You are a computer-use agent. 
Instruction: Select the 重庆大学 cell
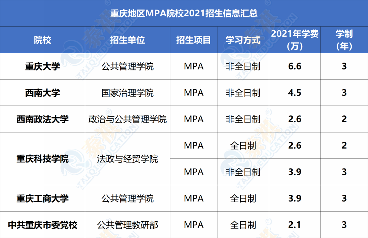[43, 66]
